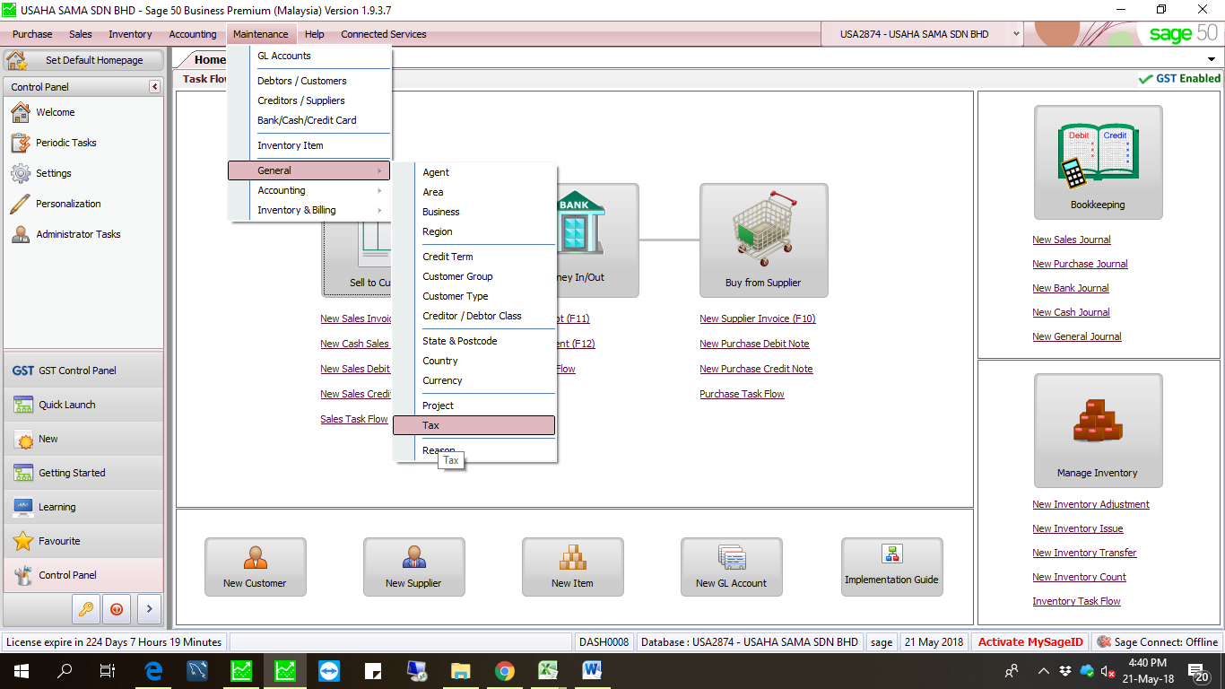This screenshot has width=1225, height=689.
Task: Choose State & Postcode menu entry
Action: [x=474, y=341]
